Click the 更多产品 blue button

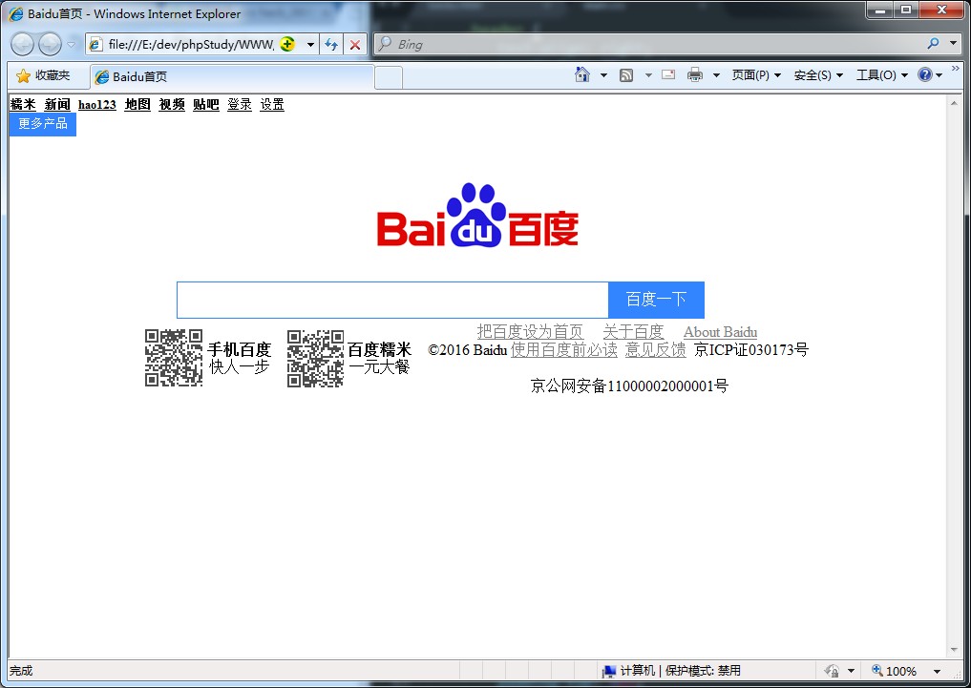coord(43,124)
